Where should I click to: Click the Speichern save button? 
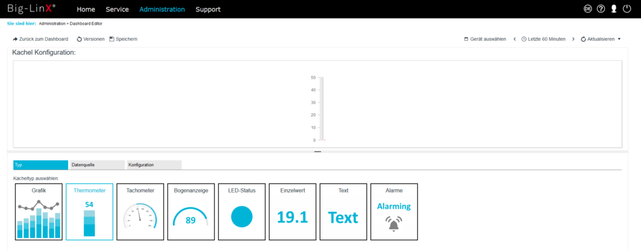point(123,39)
